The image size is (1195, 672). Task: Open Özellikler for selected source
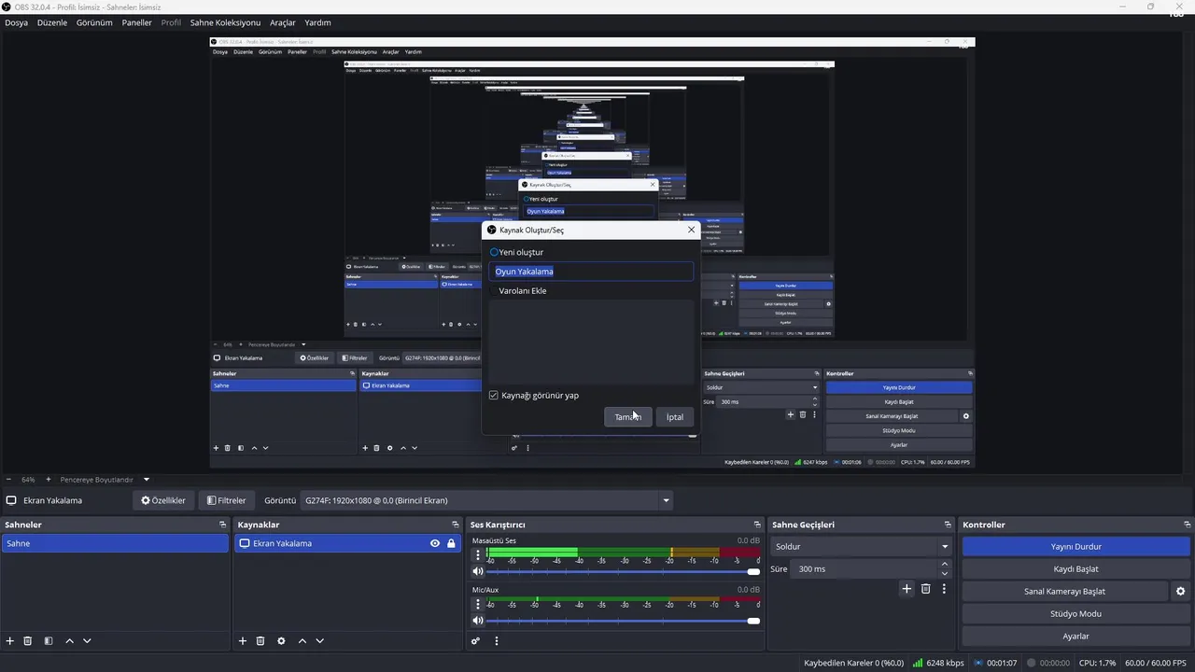tap(163, 500)
